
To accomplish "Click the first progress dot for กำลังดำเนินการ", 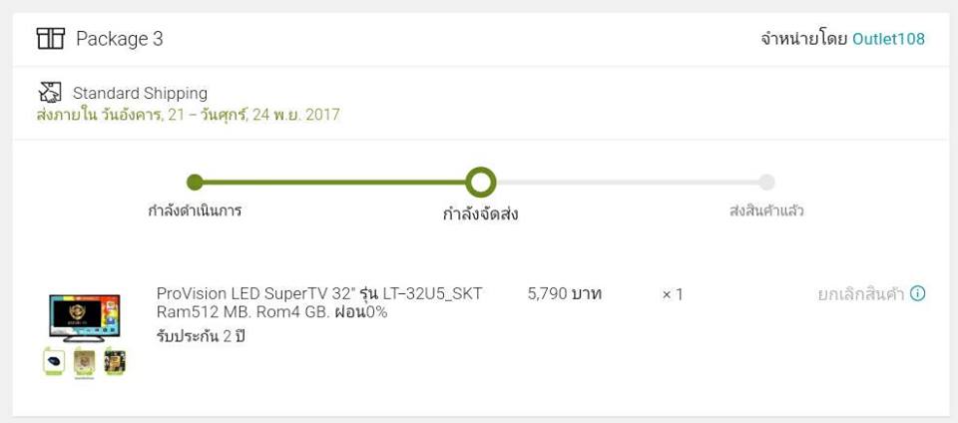I will tap(195, 183).
